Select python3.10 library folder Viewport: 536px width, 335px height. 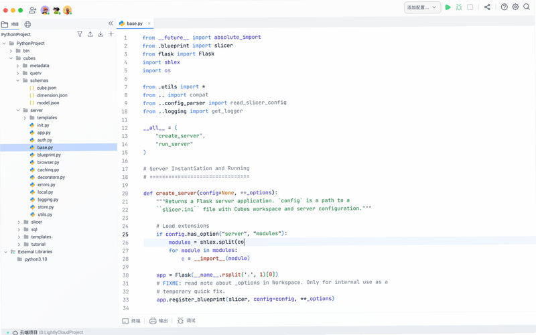32,259
